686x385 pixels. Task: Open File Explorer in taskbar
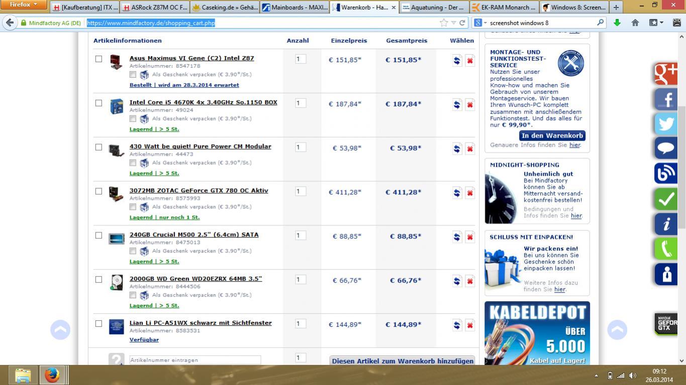click(x=23, y=375)
